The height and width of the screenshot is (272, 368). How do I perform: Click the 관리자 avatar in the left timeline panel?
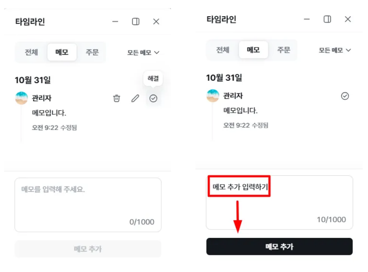click(x=22, y=98)
